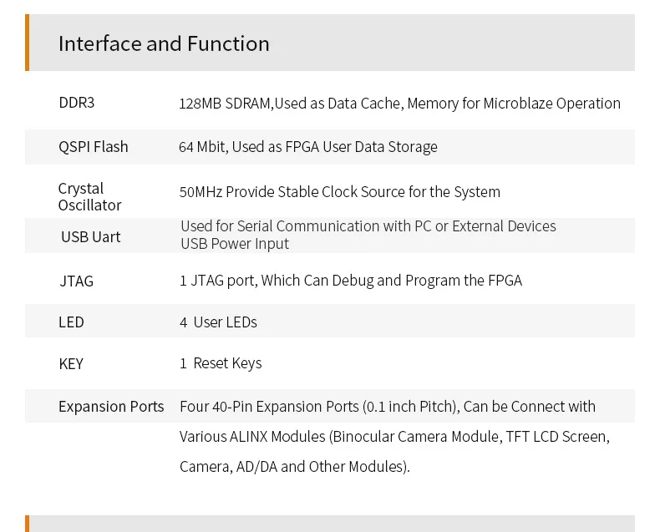
Task: Click the 1 JTAG port description
Action: (350, 281)
